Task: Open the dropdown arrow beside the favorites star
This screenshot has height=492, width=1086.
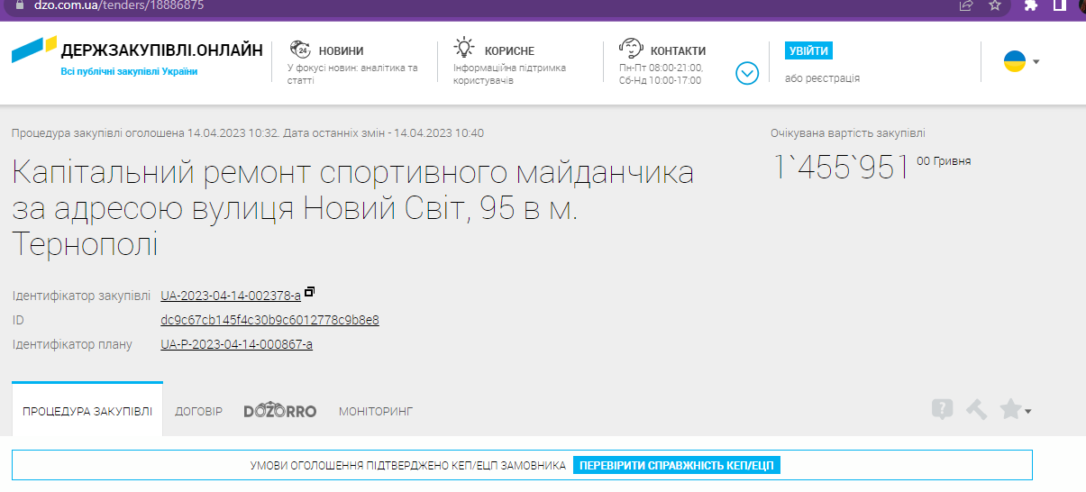Action: click(x=1028, y=412)
